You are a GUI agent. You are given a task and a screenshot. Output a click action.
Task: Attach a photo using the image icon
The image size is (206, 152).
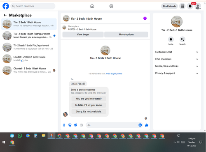[x=70, y=125]
